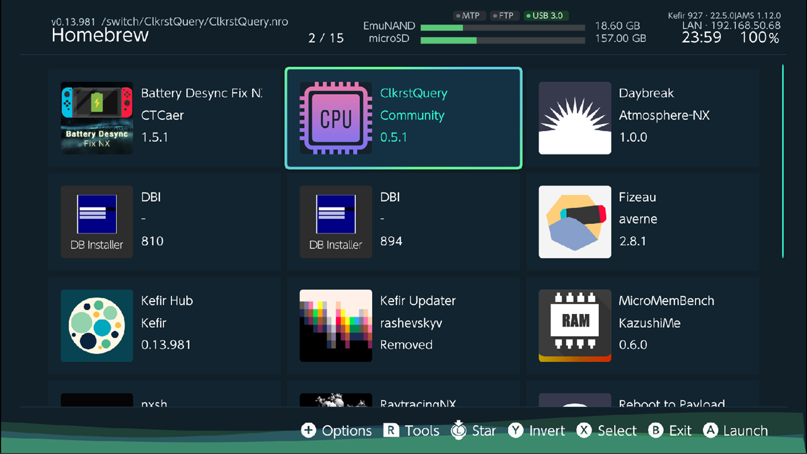Click the rashevskyv author text

411,323
